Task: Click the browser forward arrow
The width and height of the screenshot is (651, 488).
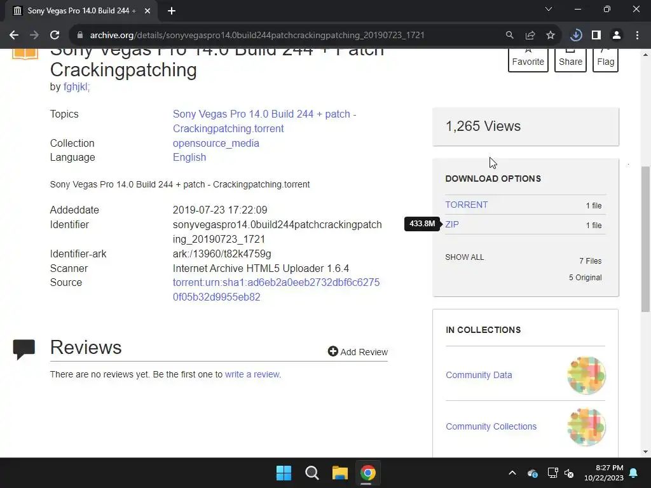Action: point(34,36)
